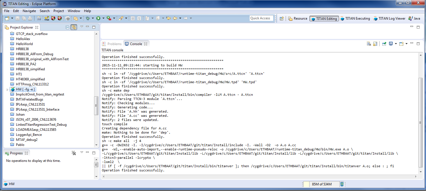Switch to TITAN Log Viewer perspective
The height and width of the screenshot is (191, 426).
tap(389, 18)
